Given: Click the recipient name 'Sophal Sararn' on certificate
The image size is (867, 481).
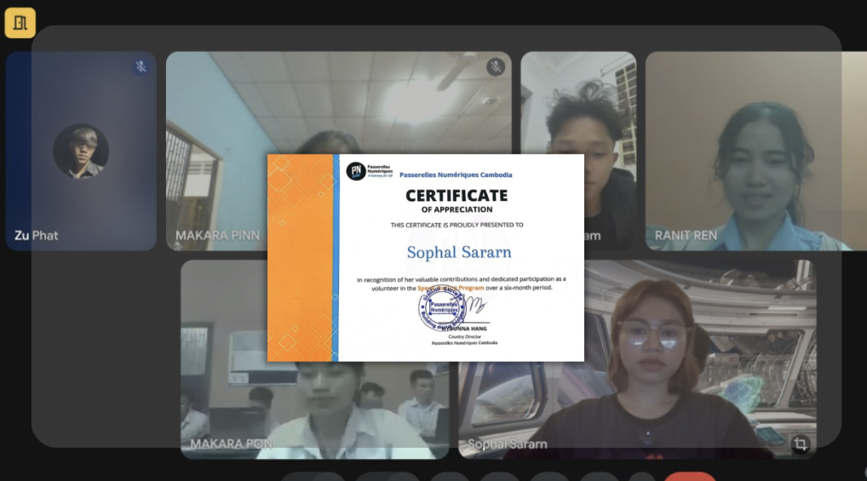Looking at the screenshot, I should click(459, 253).
